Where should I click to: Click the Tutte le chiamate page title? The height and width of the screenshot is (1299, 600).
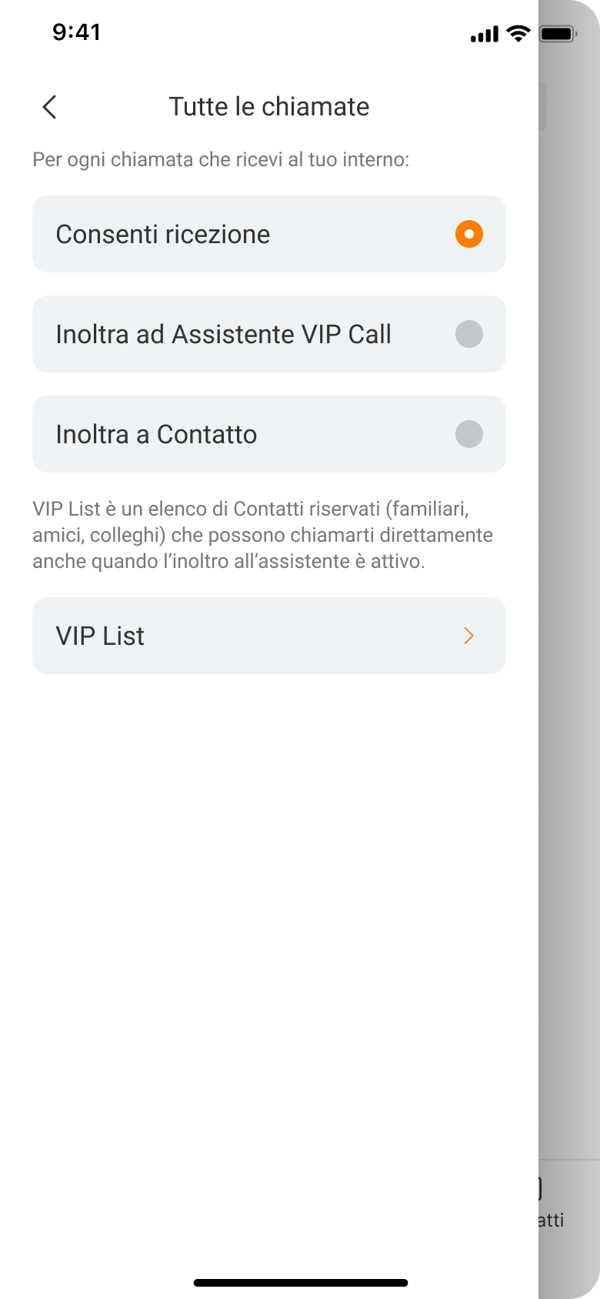click(269, 107)
